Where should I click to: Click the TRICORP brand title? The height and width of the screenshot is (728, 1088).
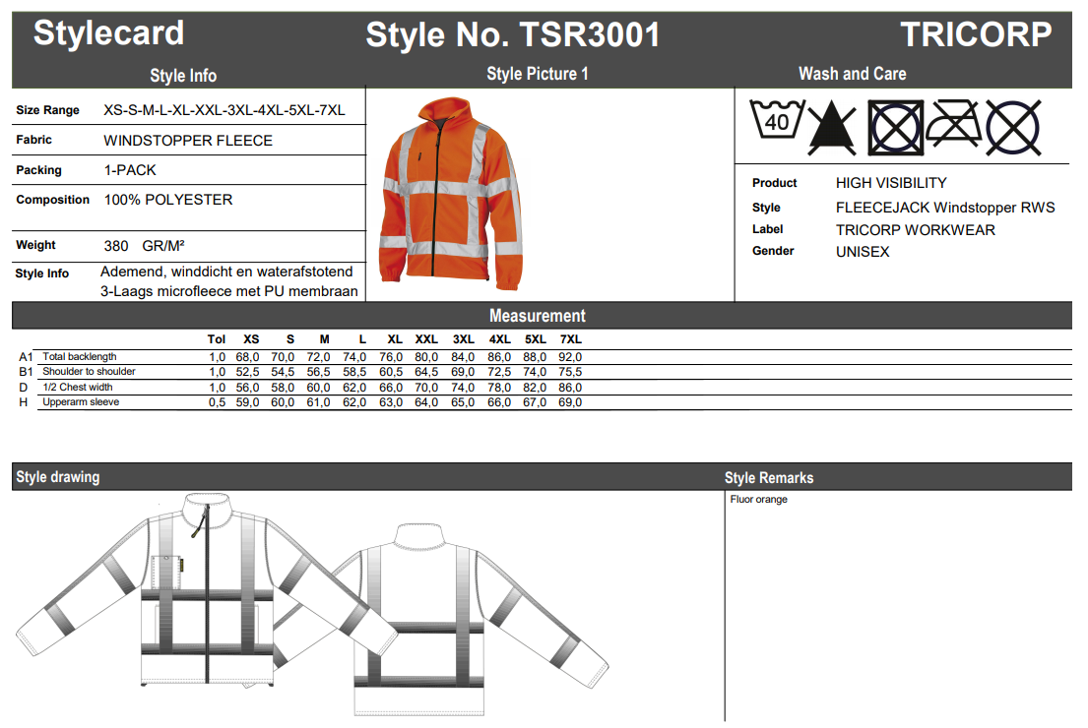pyautogui.click(x=976, y=34)
